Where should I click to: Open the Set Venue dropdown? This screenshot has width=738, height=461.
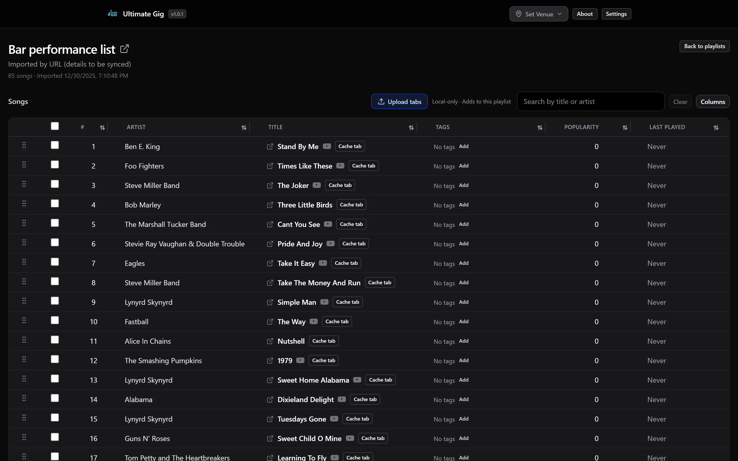coord(539,14)
